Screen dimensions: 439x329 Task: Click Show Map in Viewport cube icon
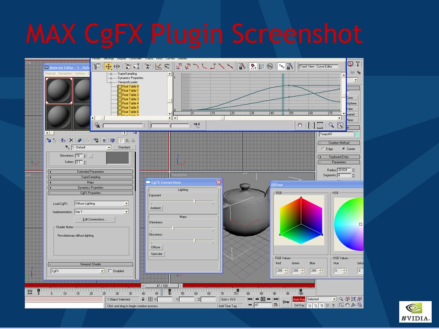point(112,140)
